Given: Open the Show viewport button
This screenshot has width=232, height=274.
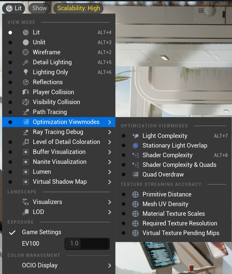Looking at the screenshot, I should [x=39, y=8].
